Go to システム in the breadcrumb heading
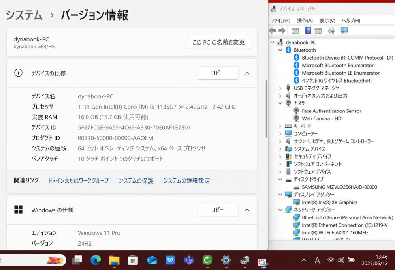This screenshot has width=395, height=270. [x=24, y=15]
